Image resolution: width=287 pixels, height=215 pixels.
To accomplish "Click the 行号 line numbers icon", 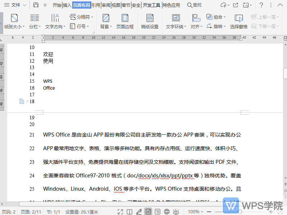I will 73,26.
